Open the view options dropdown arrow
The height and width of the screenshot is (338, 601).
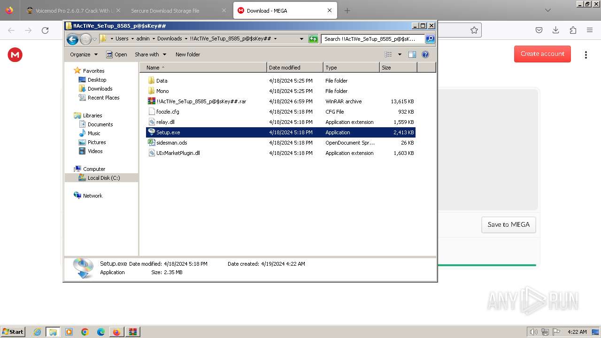coord(400,54)
